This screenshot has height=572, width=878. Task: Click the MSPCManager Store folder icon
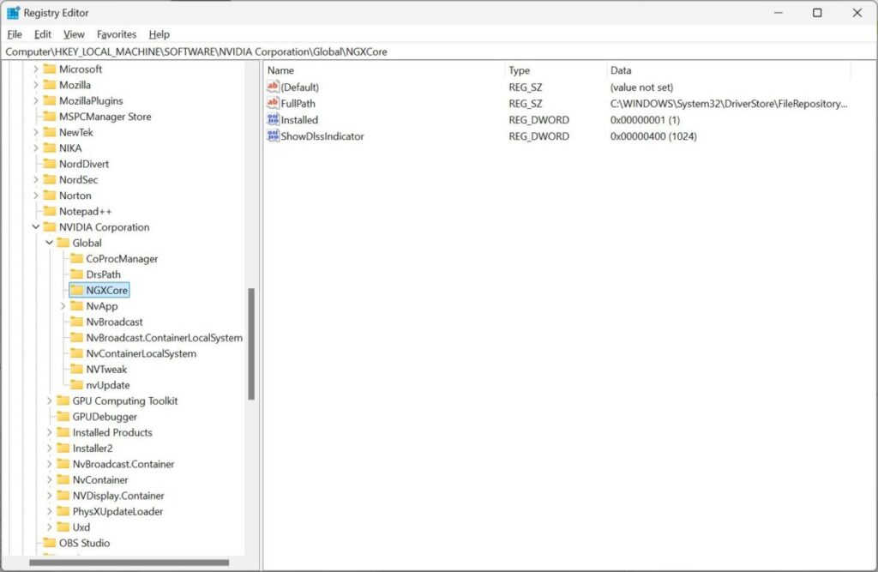pyautogui.click(x=50, y=116)
